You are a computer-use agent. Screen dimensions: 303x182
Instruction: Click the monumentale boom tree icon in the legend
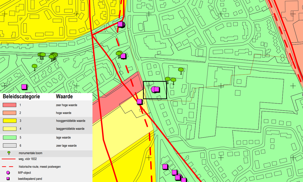click(9, 153)
